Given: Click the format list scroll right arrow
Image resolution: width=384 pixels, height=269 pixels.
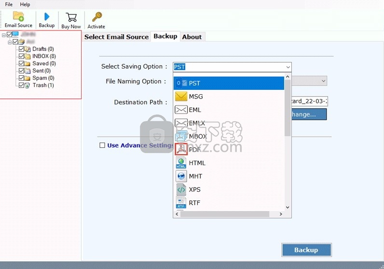Looking at the screenshot, I should 281,214.
